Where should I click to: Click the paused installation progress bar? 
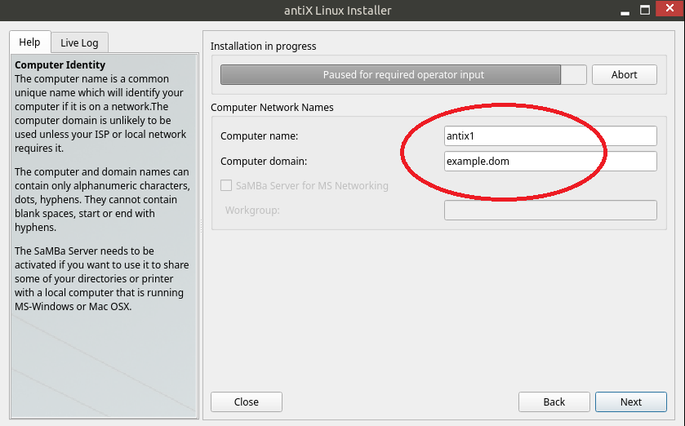403,74
